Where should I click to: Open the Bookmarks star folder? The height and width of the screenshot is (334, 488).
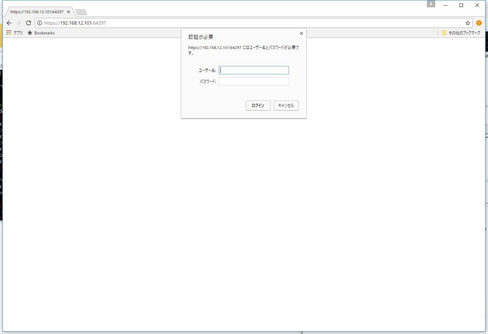point(41,33)
